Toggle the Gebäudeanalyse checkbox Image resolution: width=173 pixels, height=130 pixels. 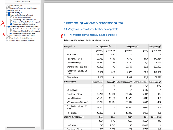point(9,13)
